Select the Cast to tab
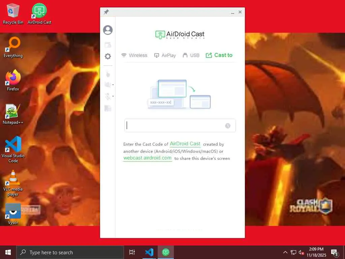Viewport: 345px width, 259px height. click(219, 55)
